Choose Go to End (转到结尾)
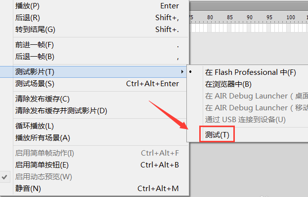Screen dimensions: 308x197 35,29
